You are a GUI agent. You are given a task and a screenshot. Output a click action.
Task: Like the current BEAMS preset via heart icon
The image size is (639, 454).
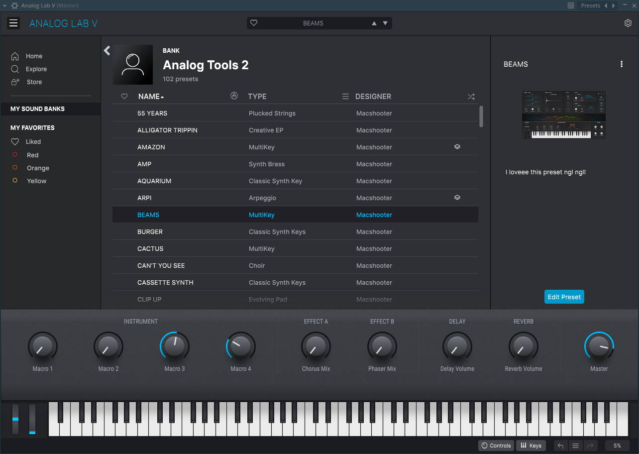tap(254, 23)
